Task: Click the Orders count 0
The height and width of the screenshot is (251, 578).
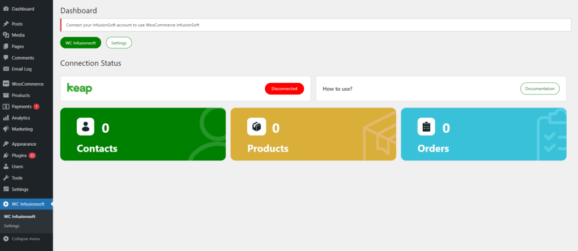Action: pyautogui.click(x=446, y=128)
